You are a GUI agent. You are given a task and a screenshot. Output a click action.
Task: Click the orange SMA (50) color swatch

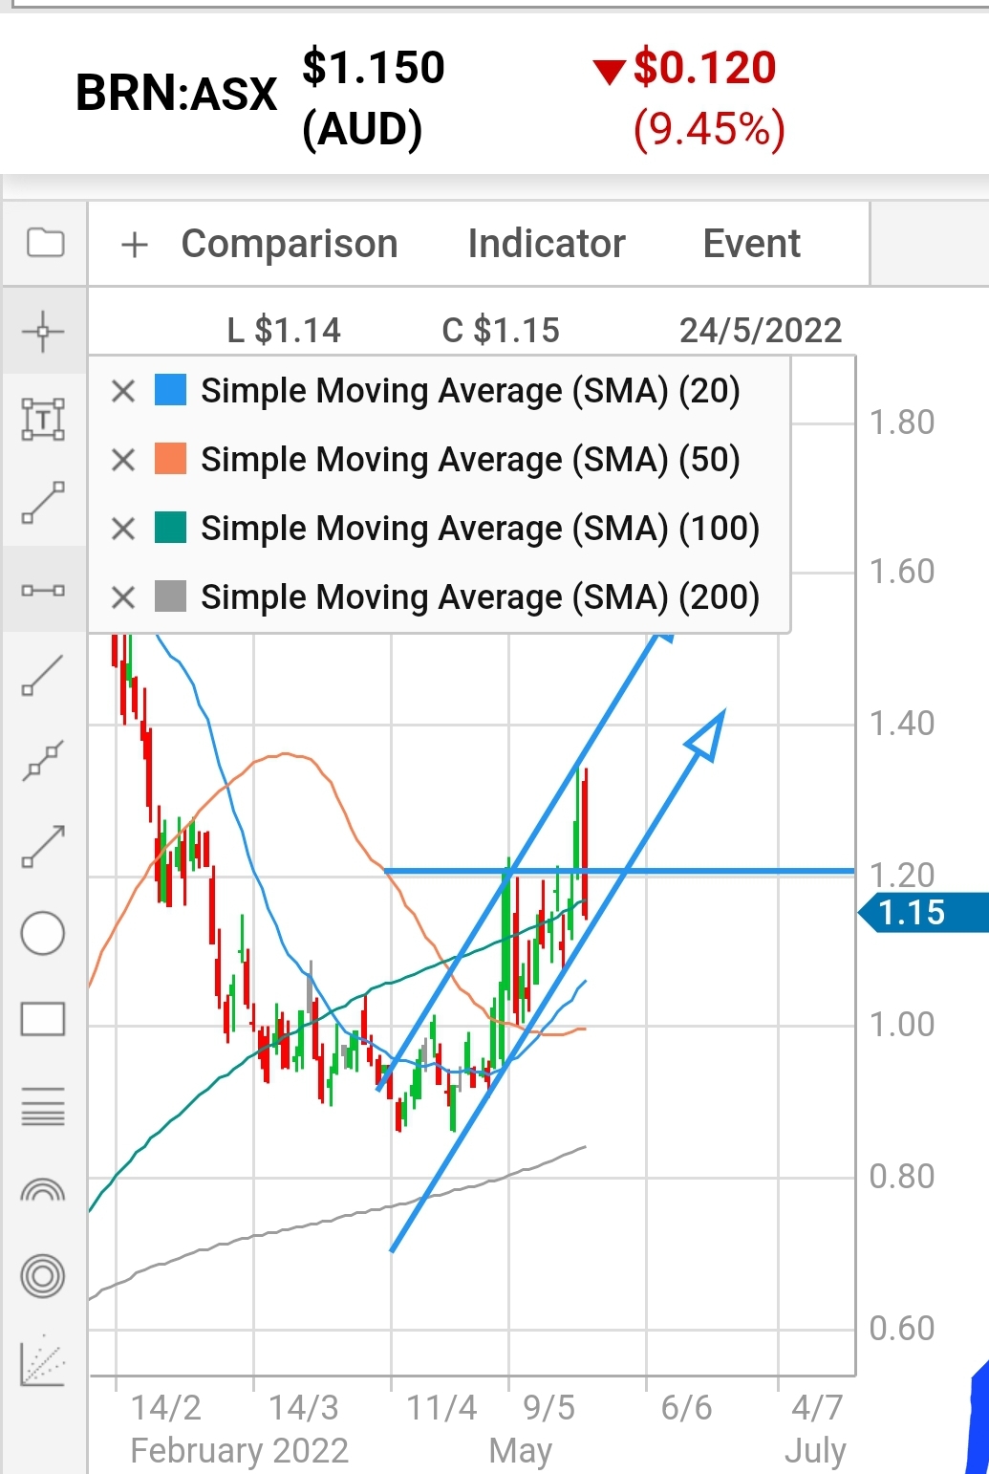pos(170,460)
